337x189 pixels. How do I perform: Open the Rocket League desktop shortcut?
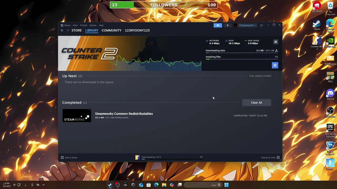click(x=330, y=148)
